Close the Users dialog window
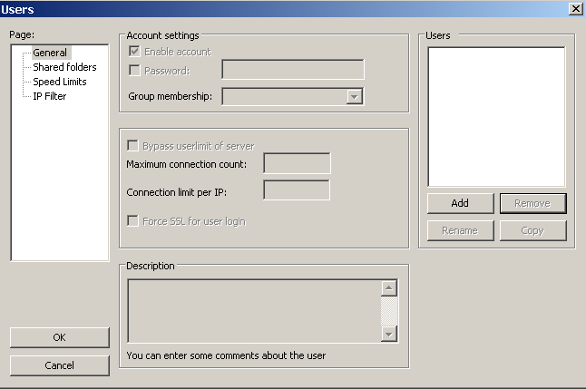Image resolution: width=586 pixels, height=389 pixels. coord(575,8)
